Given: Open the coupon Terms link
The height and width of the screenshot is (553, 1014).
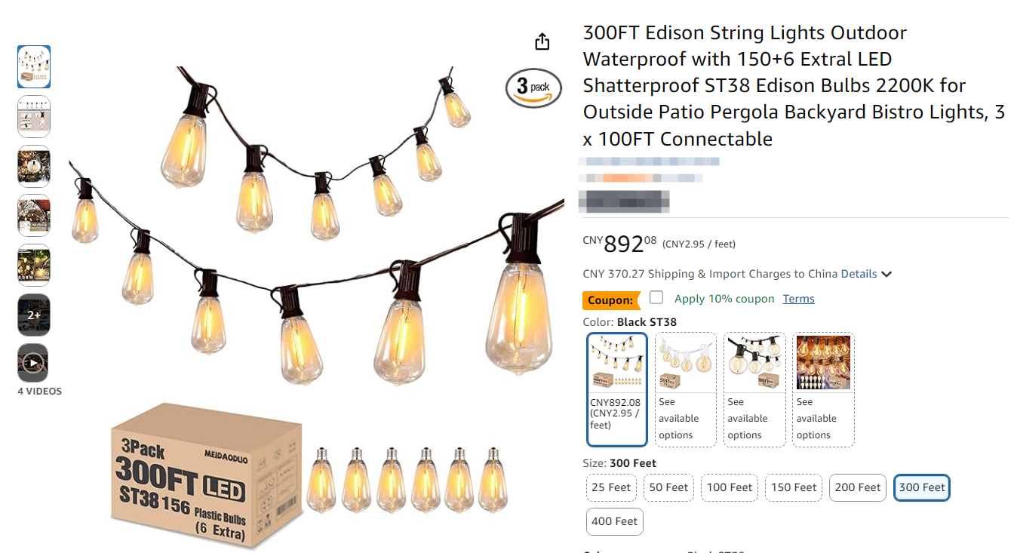Looking at the screenshot, I should [x=798, y=299].
